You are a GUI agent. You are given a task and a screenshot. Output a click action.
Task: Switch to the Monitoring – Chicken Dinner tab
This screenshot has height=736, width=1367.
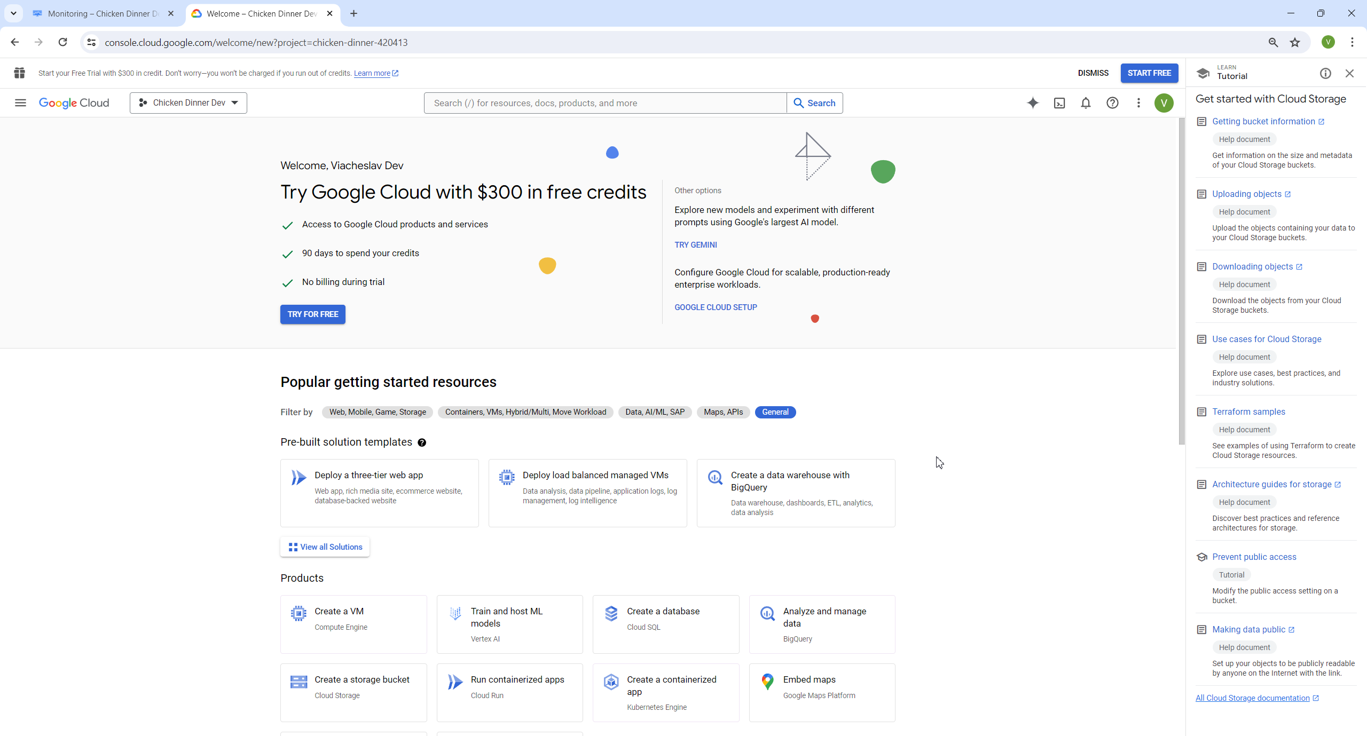pos(101,13)
